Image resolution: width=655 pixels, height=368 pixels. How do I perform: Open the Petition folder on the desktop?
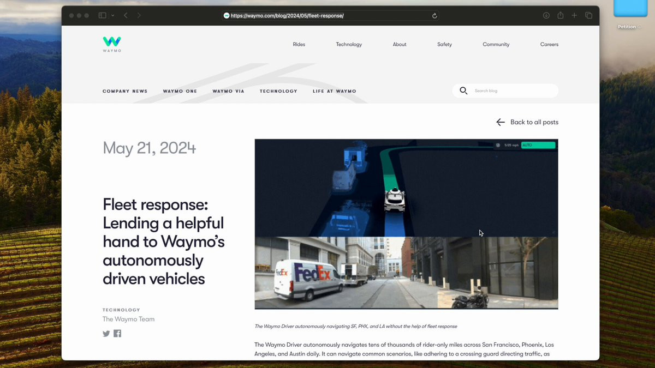630,15
